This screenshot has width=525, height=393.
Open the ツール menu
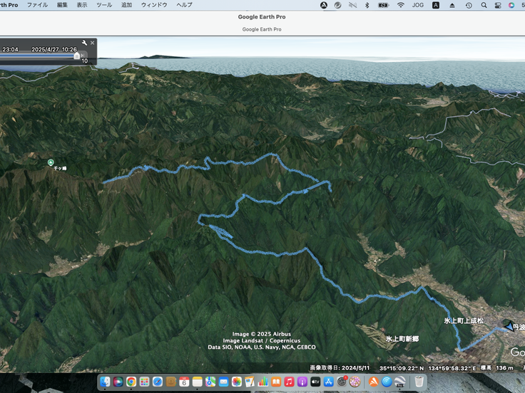point(103,5)
